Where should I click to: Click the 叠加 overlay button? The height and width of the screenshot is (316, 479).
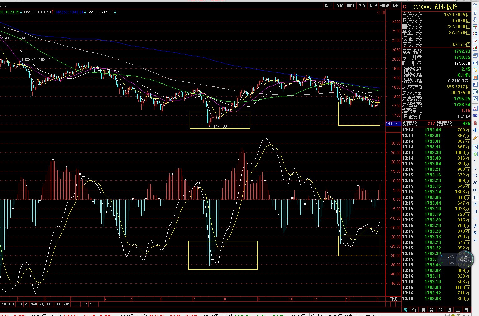pyautogui.click(x=339, y=6)
